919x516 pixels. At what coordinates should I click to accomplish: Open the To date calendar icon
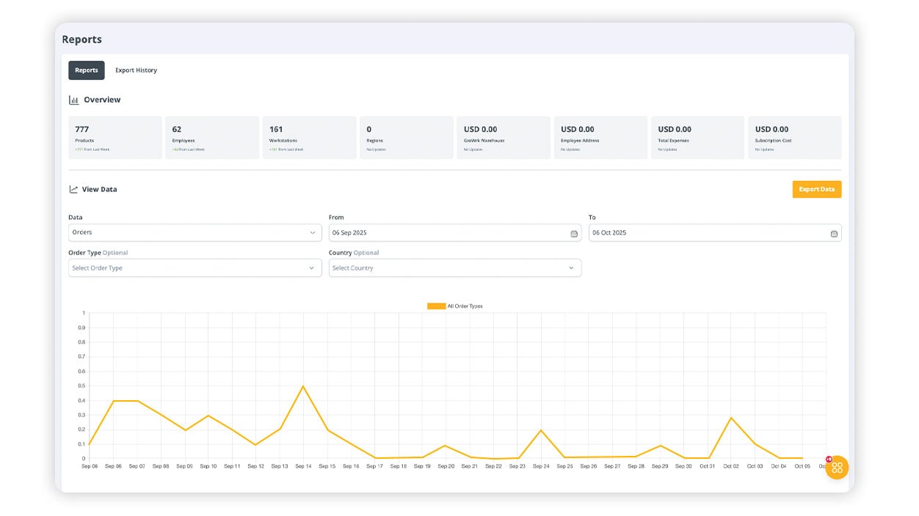(834, 233)
